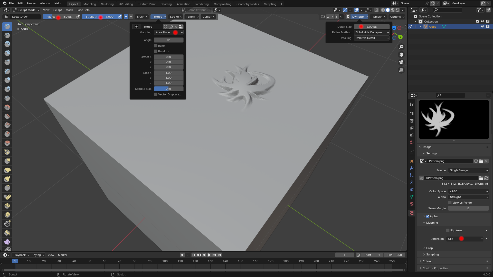Select the Inflate brush tool
493x277 pixels.
point(7,80)
